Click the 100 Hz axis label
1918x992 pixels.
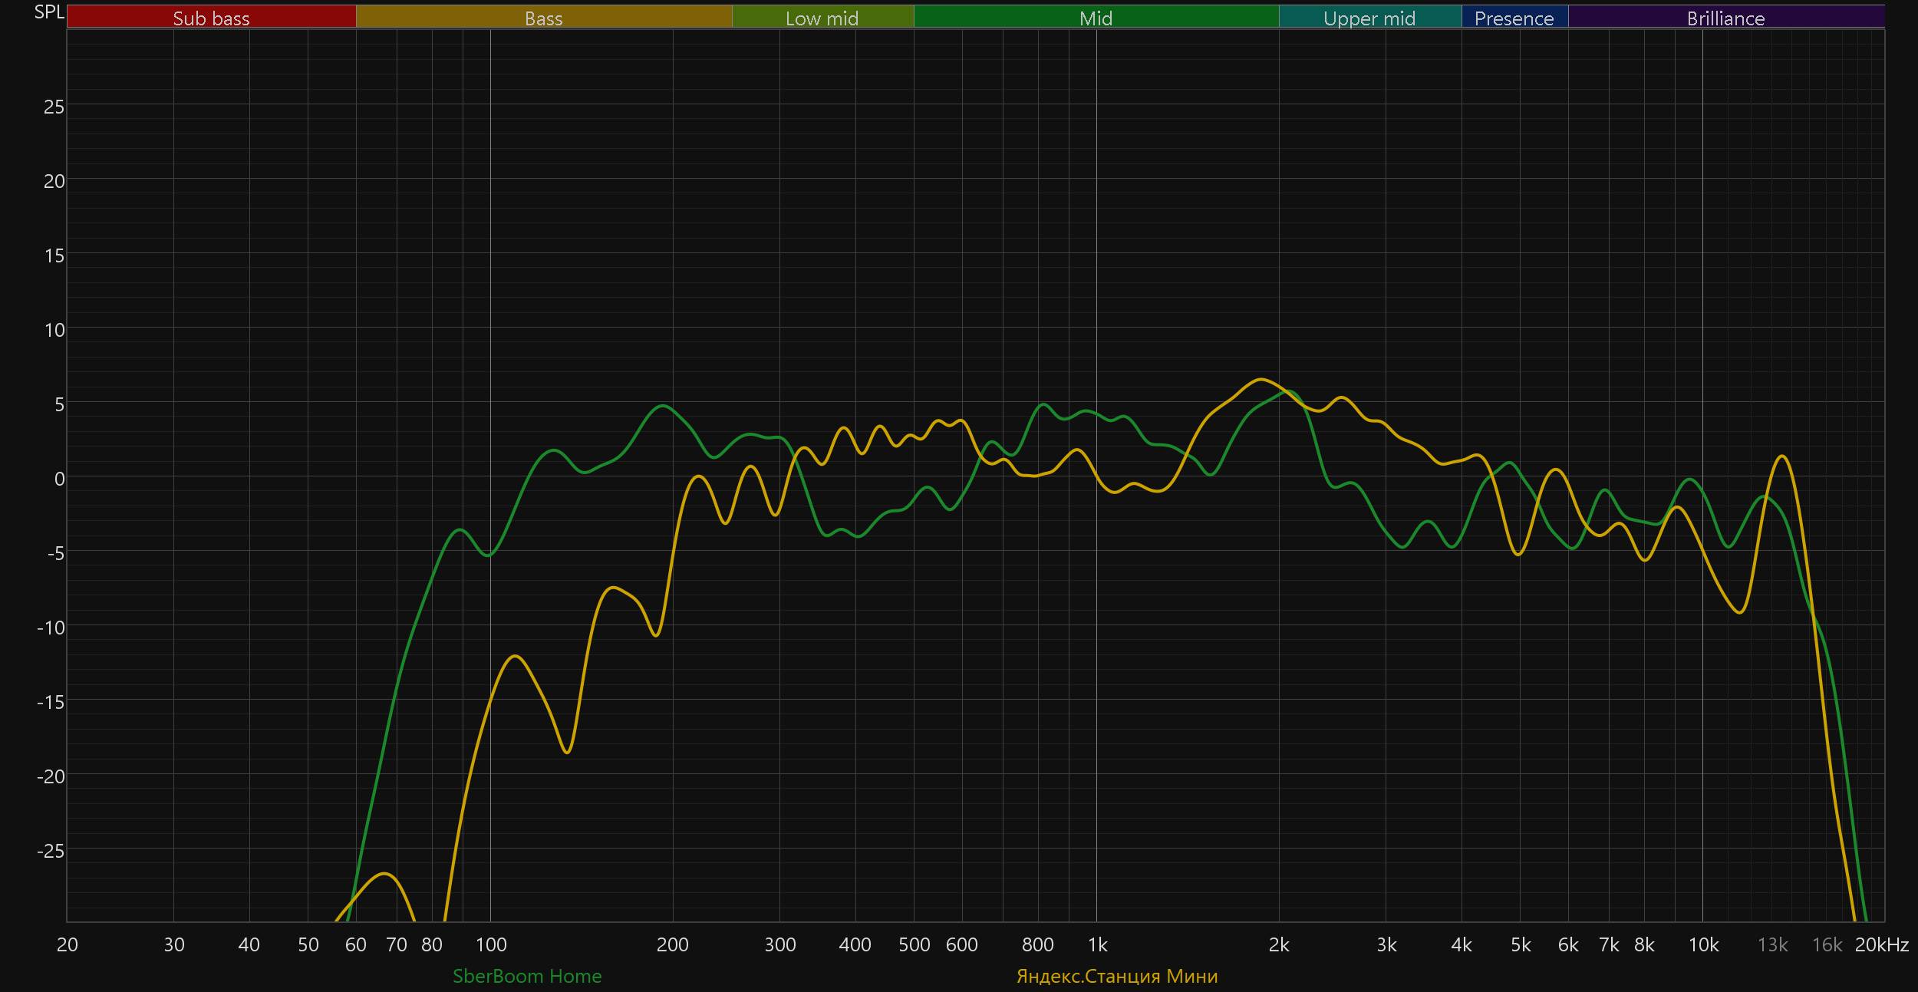(491, 944)
